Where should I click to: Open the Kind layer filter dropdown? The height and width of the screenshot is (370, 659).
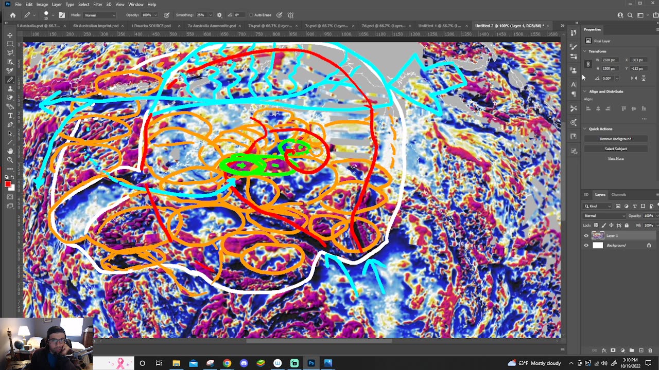597,206
